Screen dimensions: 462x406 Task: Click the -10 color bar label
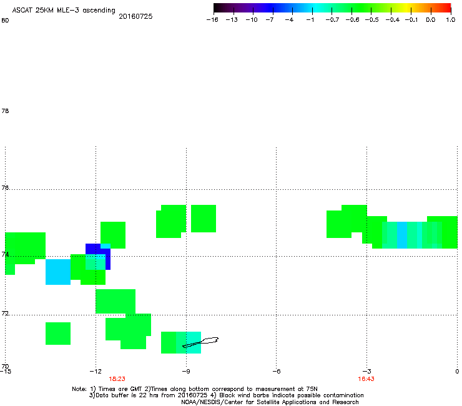pos(252,20)
